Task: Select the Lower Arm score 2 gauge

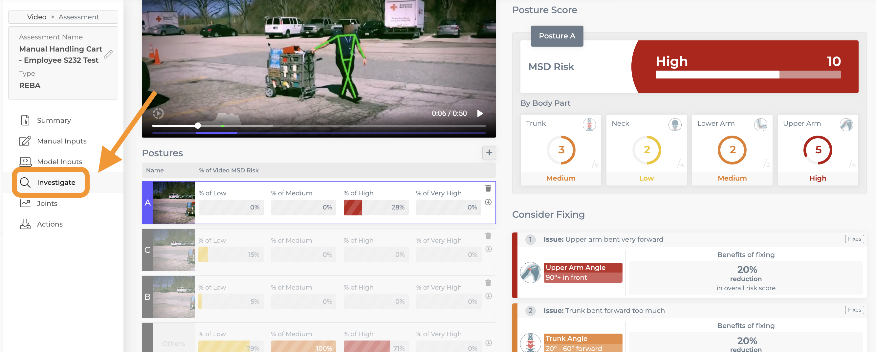Action: (732, 150)
